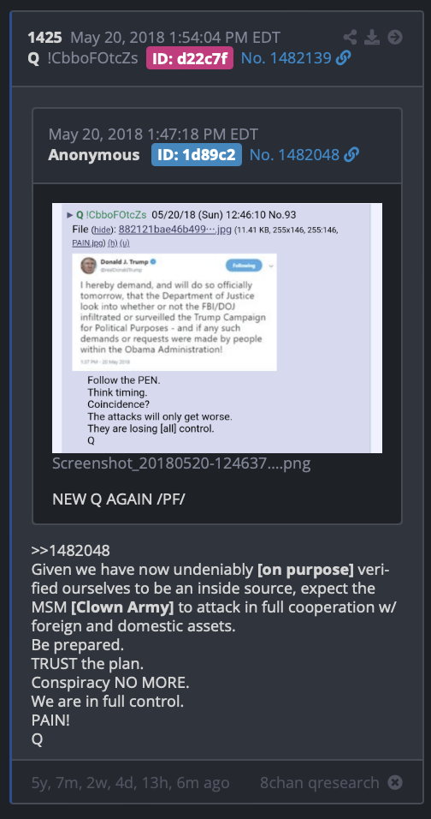This screenshot has height=819, width=431.
Task: Select the blue ID: 1d89c2 badge
Action: 197,154
